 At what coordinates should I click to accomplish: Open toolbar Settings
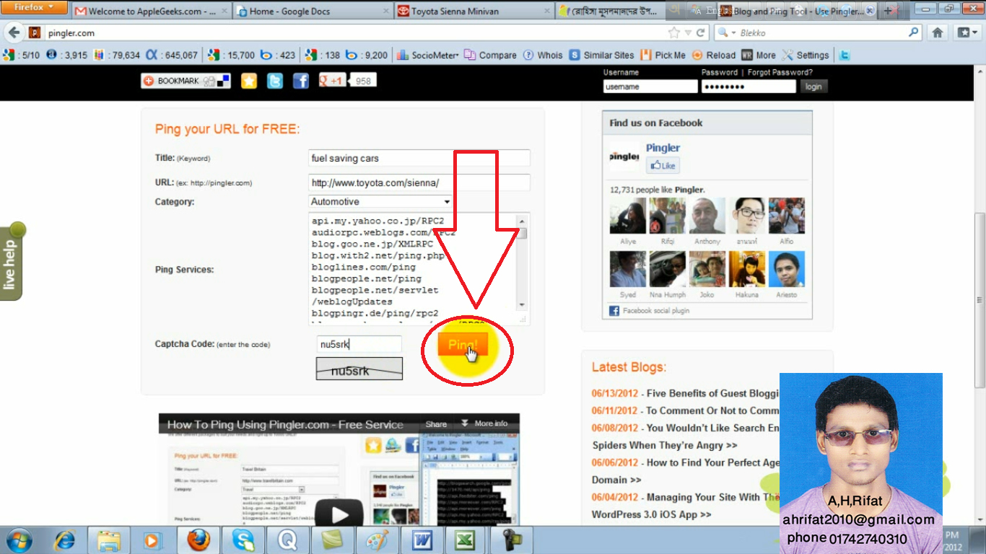pyautogui.click(x=806, y=55)
